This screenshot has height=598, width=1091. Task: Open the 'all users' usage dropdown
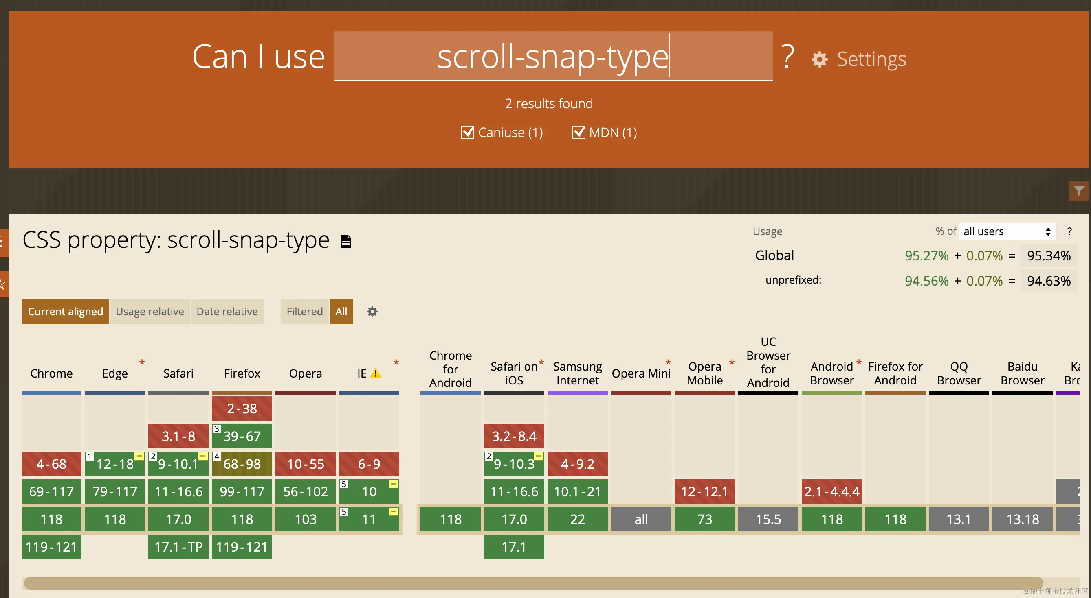pyautogui.click(x=1007, y=231)
